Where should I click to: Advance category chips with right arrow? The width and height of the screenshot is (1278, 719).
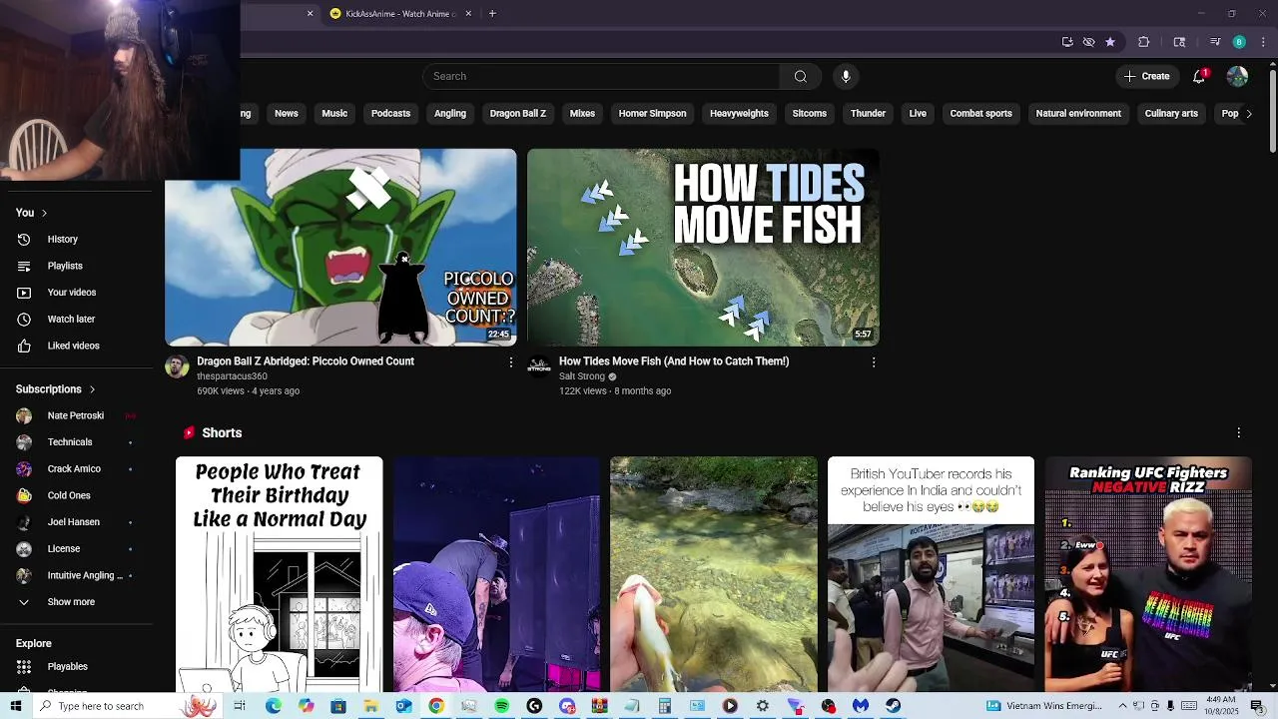(x=1248, y=114)
